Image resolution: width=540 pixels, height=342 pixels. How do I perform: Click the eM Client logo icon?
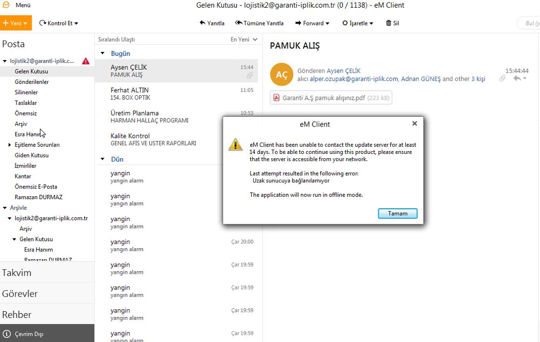[6, 5]
